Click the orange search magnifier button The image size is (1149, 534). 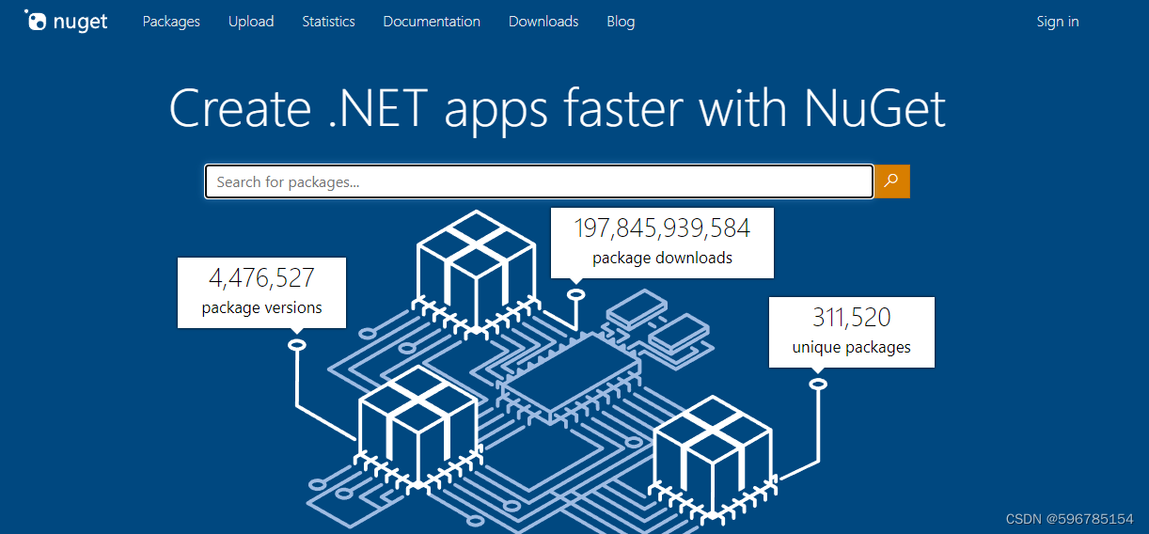click(x=892, y=181)
